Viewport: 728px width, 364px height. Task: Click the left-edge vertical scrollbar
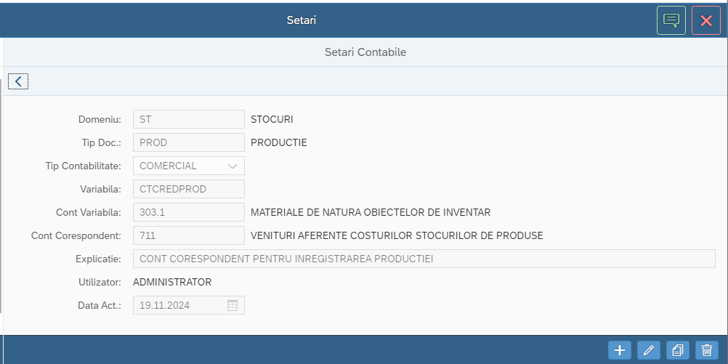coord(1,195)
